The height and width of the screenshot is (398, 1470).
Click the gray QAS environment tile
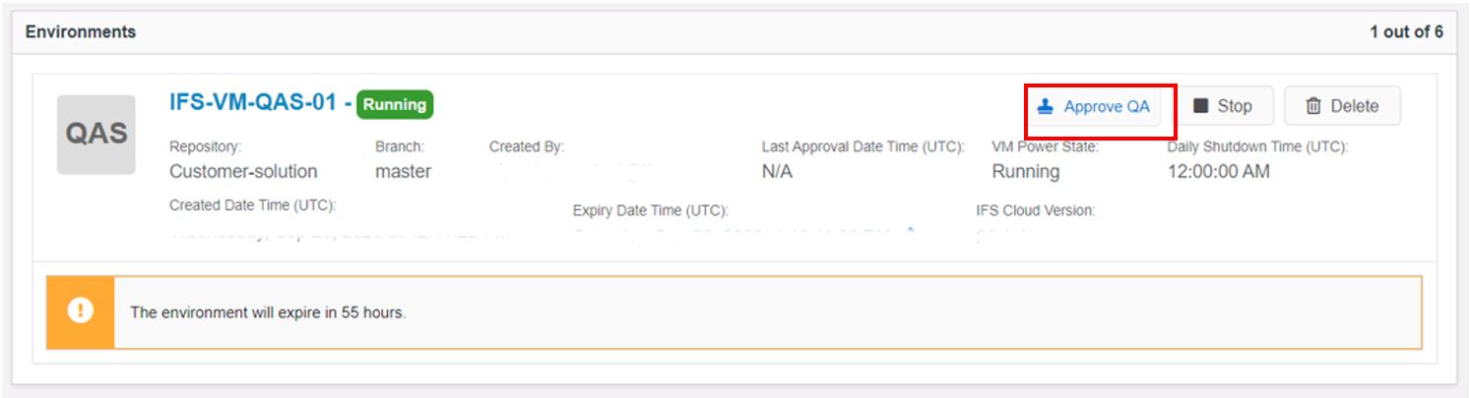tap(96, 135)
